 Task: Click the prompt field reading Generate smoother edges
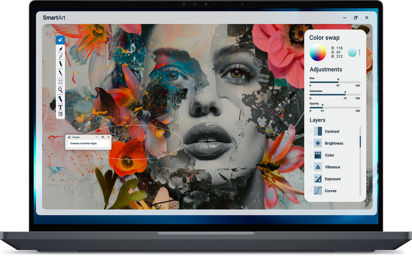click(x=89, y=144)
